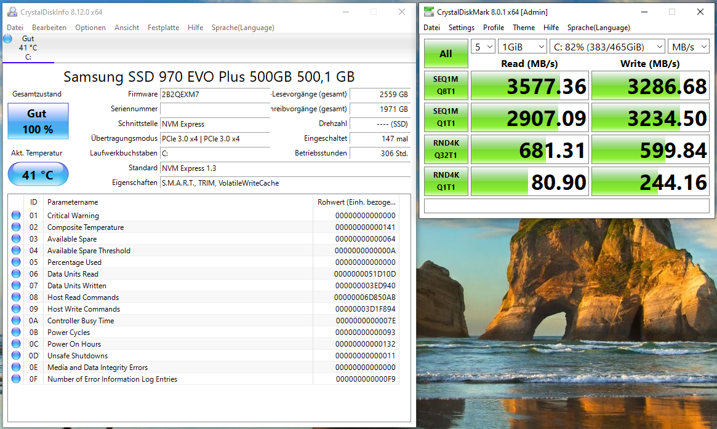Click status orb for Host Read Commands row
This screenshot has height=429, width=717.
[16, 297]
